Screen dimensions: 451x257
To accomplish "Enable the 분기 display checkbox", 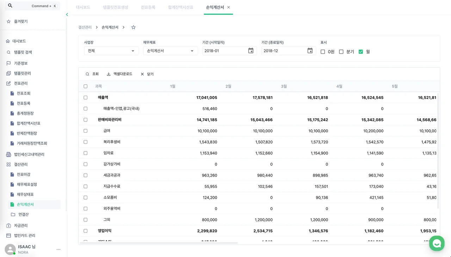I will pyautogui.click(x=341, y=52).
